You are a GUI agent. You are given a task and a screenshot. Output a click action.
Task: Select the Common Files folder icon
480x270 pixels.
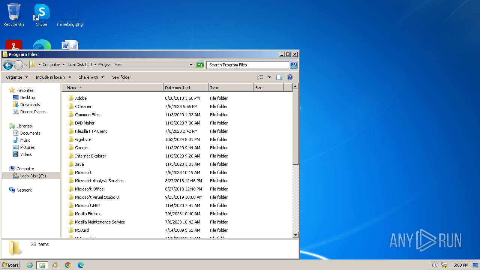(71, 115)
